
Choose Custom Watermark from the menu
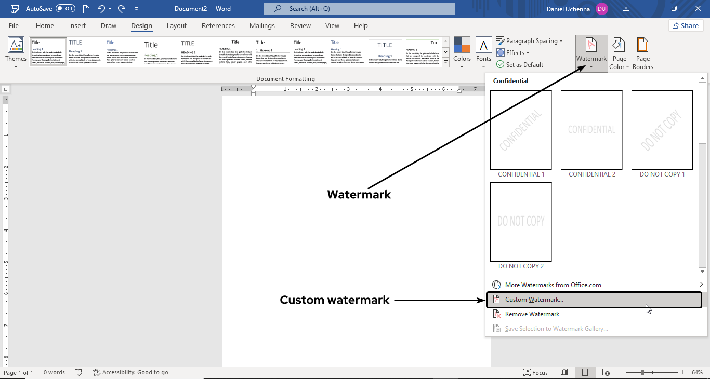(534, 299)
